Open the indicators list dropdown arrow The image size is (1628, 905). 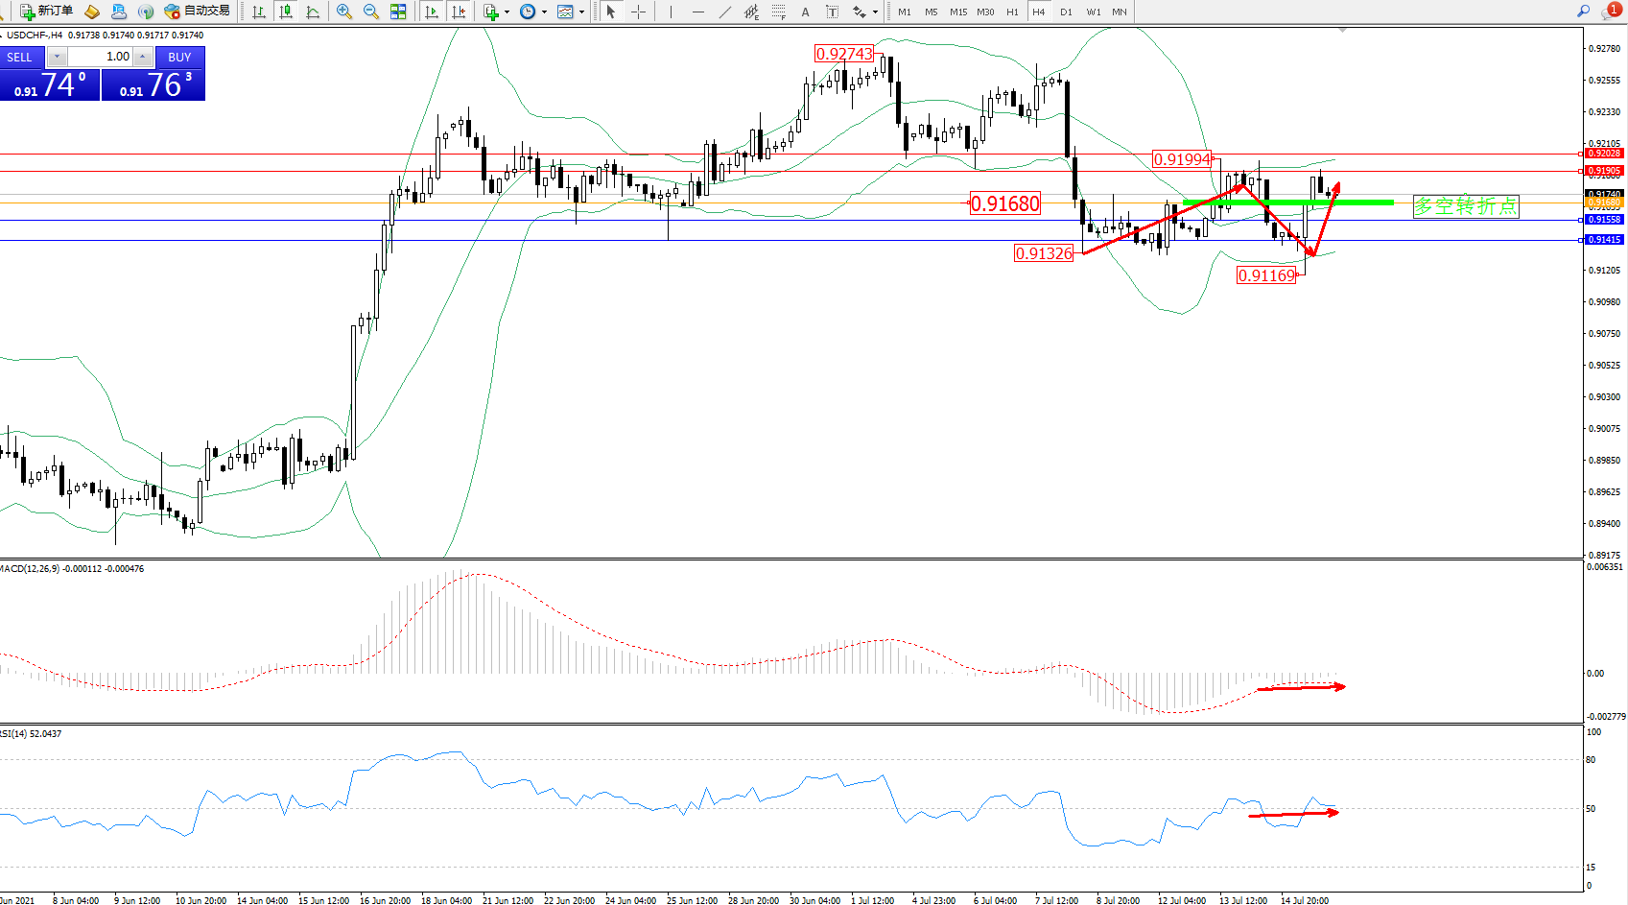tap(507, 12)
